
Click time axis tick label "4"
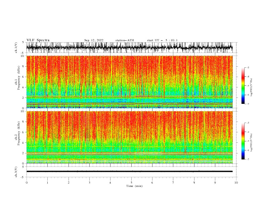110,183
